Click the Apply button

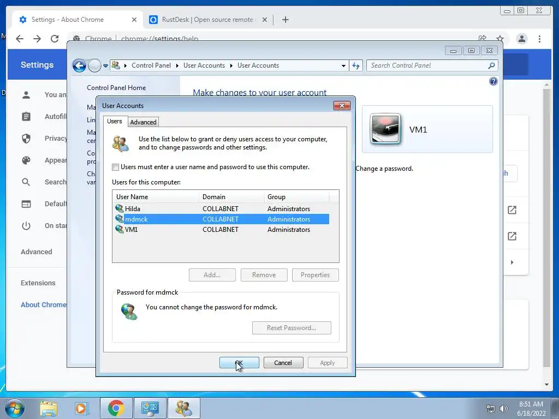tap(328, 363)
